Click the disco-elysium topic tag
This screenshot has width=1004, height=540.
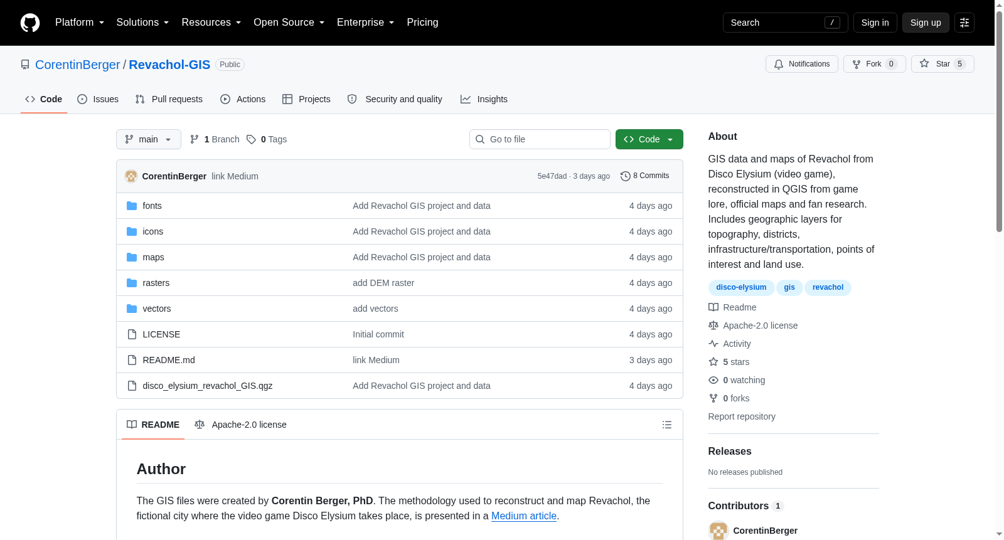coord(741,287)
